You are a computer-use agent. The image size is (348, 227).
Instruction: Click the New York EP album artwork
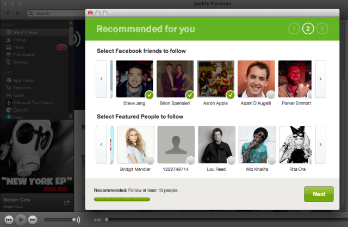pos(37,156)
